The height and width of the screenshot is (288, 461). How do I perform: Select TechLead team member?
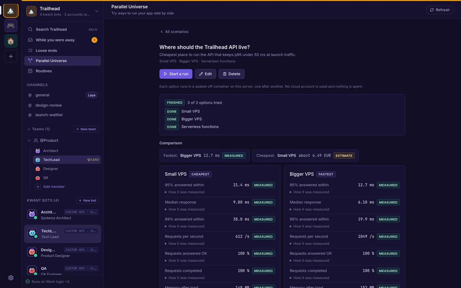[67, 160]
